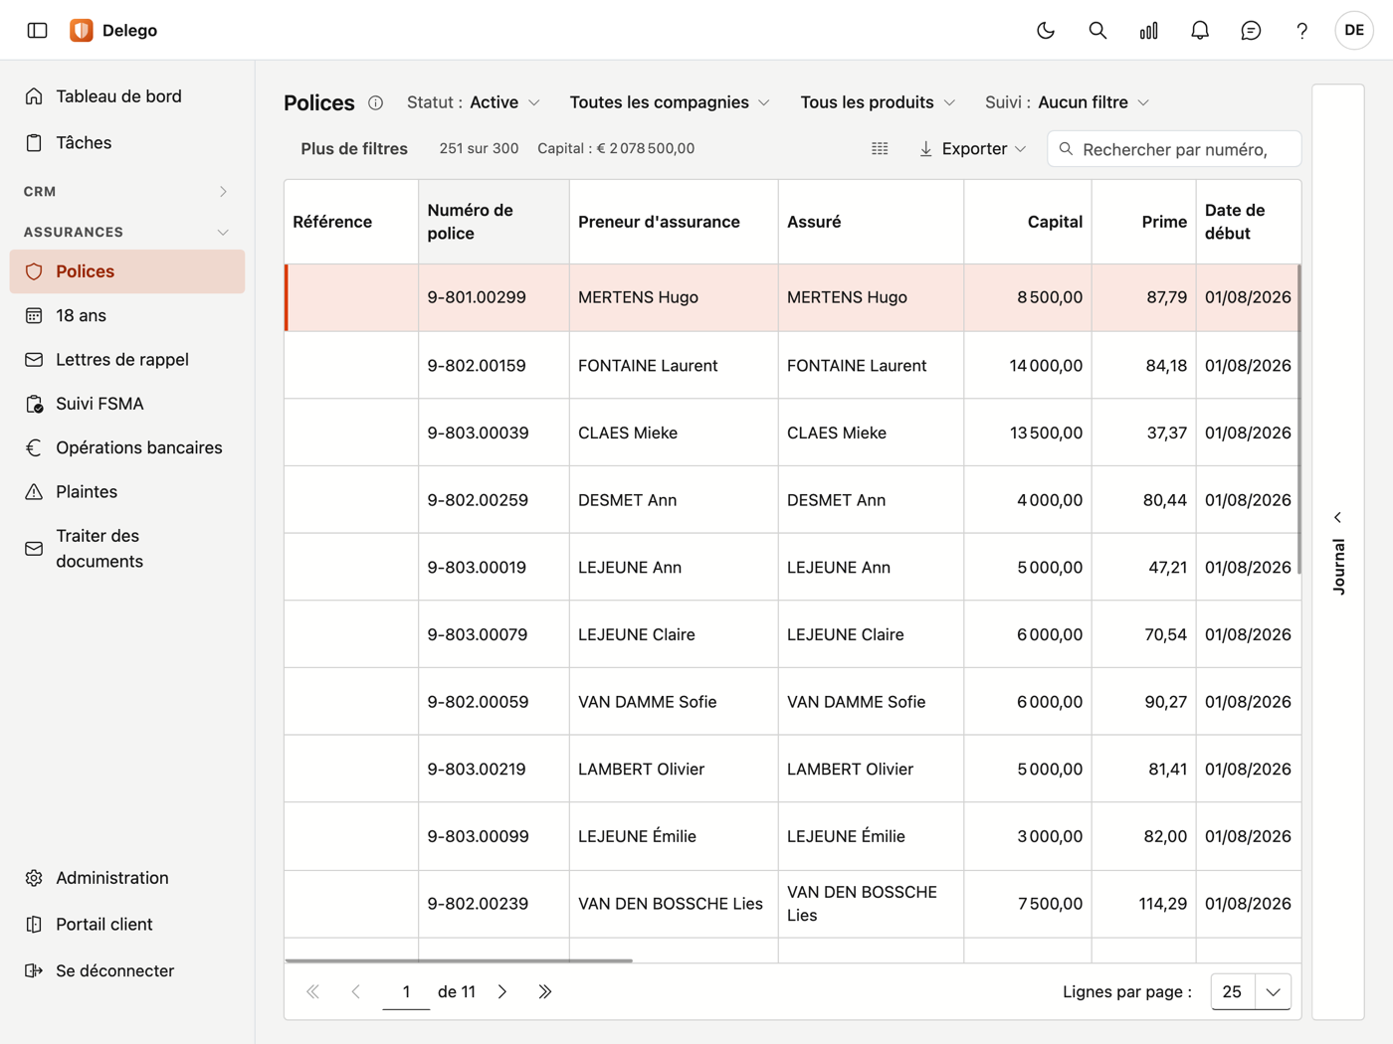Screen dimensions: 1393x1044
Task: Jump to last page double arrow
Action: pyautogui.click(x=545, y=991)
